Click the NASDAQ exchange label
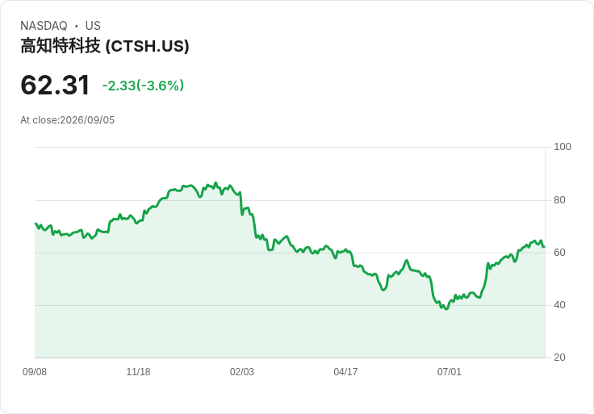The height and width of the screenshot is (414, 594). [44, 25]
